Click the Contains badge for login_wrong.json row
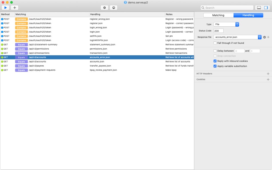Image resolution: width=272 pixels, height=170 pixels. coord(21,27)
